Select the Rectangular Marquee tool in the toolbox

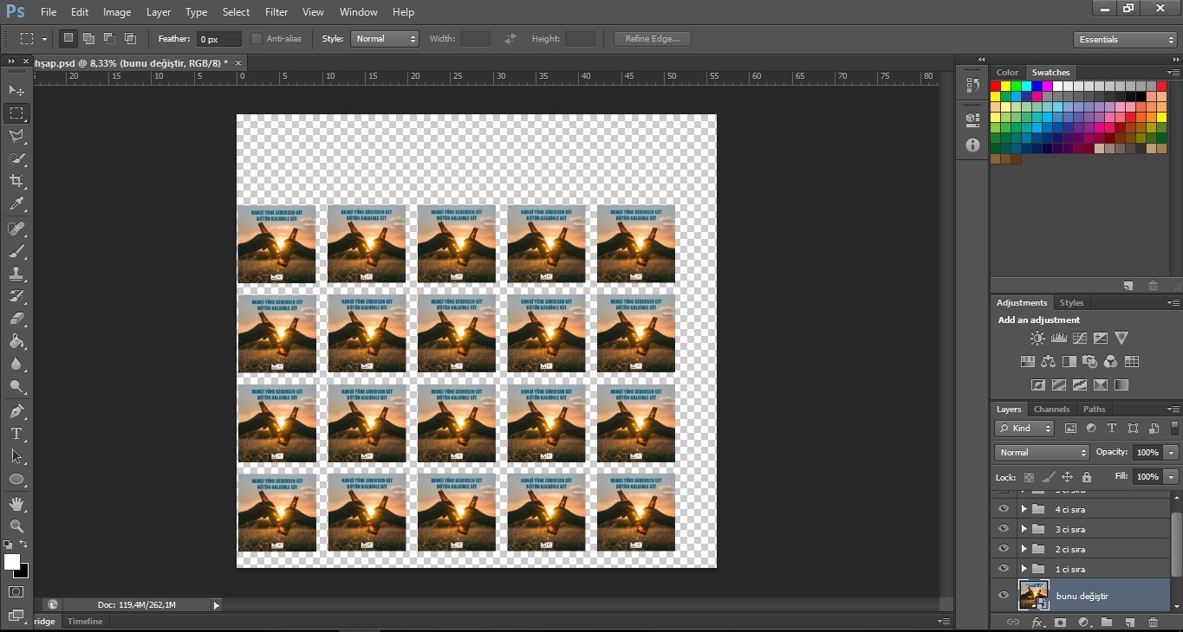[x=16, y=113]
